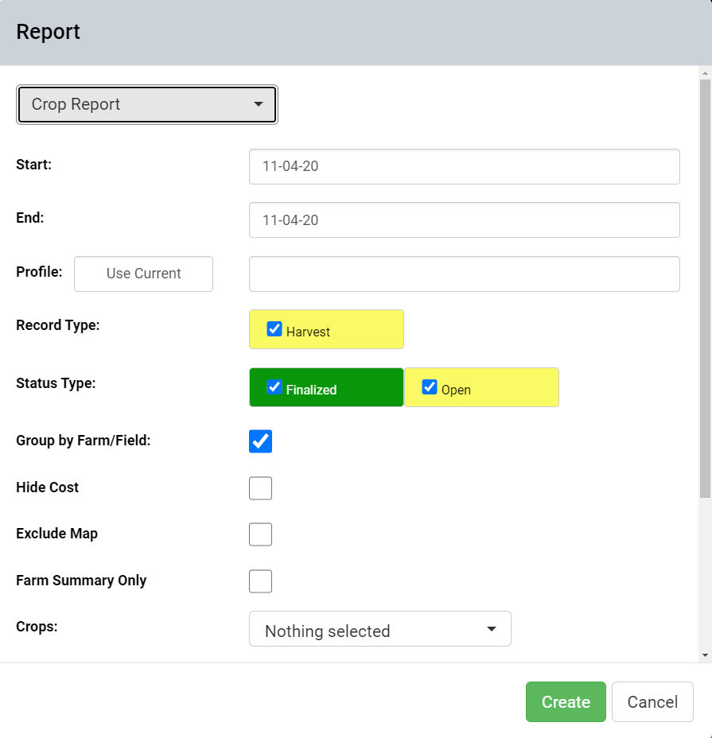Uncheck the Open status checkbox
The height and width of the screenshot is (738, 712).
(430, 386)
